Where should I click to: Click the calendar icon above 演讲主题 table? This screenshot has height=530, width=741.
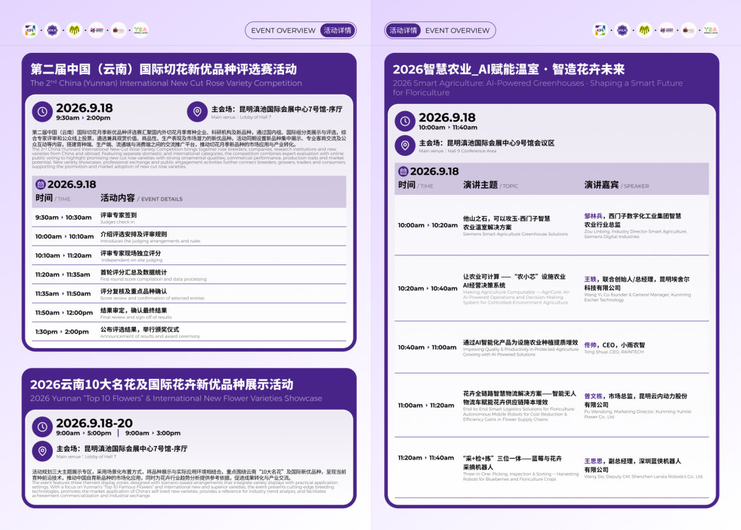click(x=403, y=171)
